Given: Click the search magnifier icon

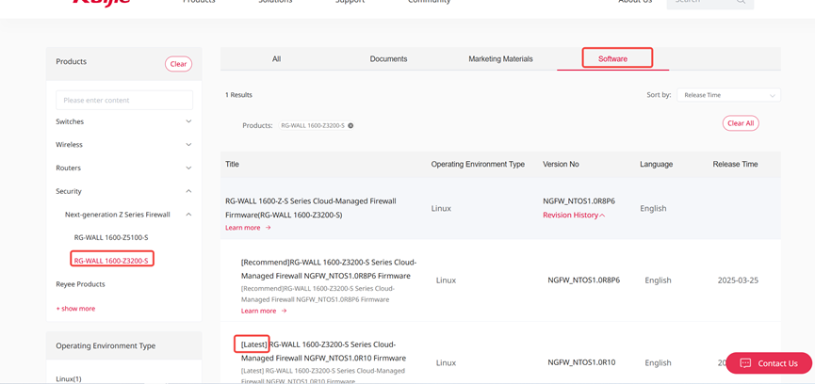Looking at the screenshot, I should coord(741,2).
